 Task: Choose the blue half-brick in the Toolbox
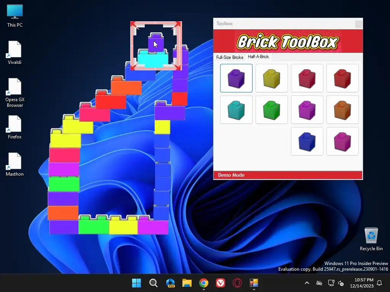307,141
